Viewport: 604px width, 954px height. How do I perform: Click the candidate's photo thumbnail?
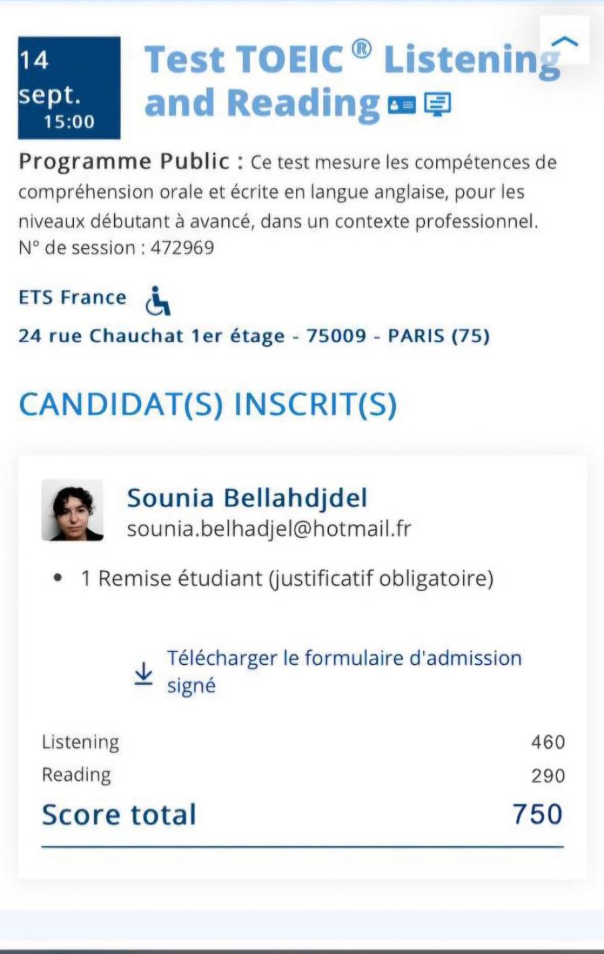72,510
